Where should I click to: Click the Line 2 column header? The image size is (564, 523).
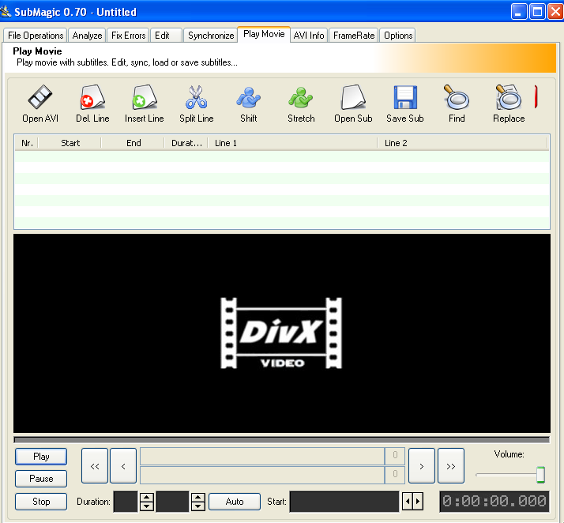point(463,143)
